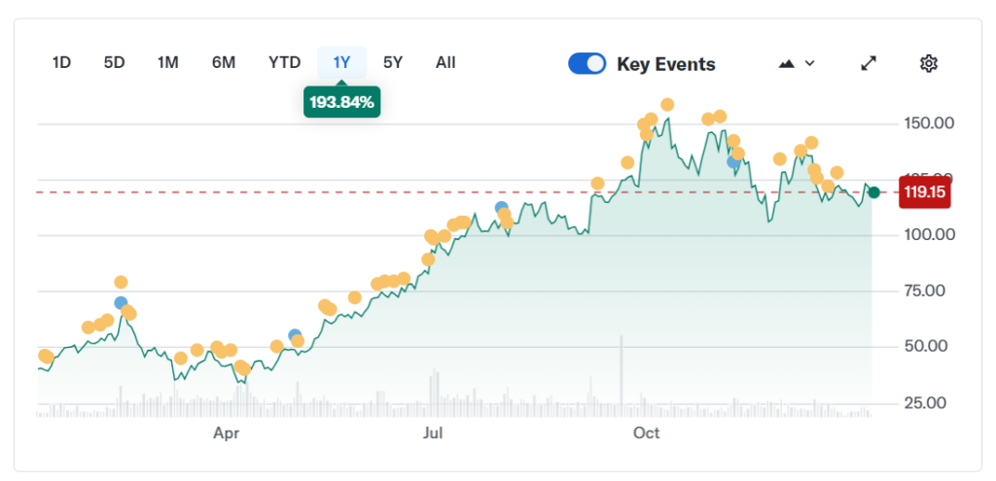Click the mountain chart type icon
996x481 pixels.
tap(787, 63)
